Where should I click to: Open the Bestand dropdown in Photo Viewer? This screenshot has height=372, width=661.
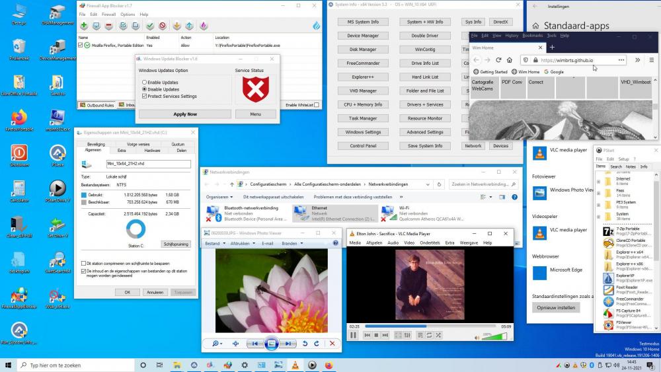tap(214, 243)
